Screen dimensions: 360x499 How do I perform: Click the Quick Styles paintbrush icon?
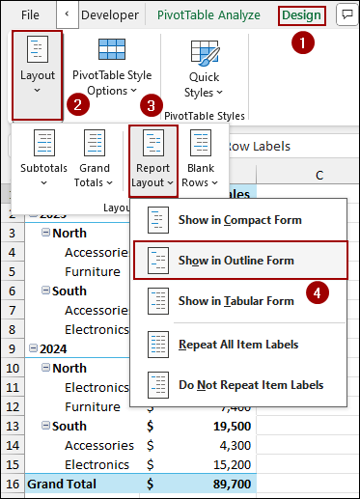(x=206, y=53)
